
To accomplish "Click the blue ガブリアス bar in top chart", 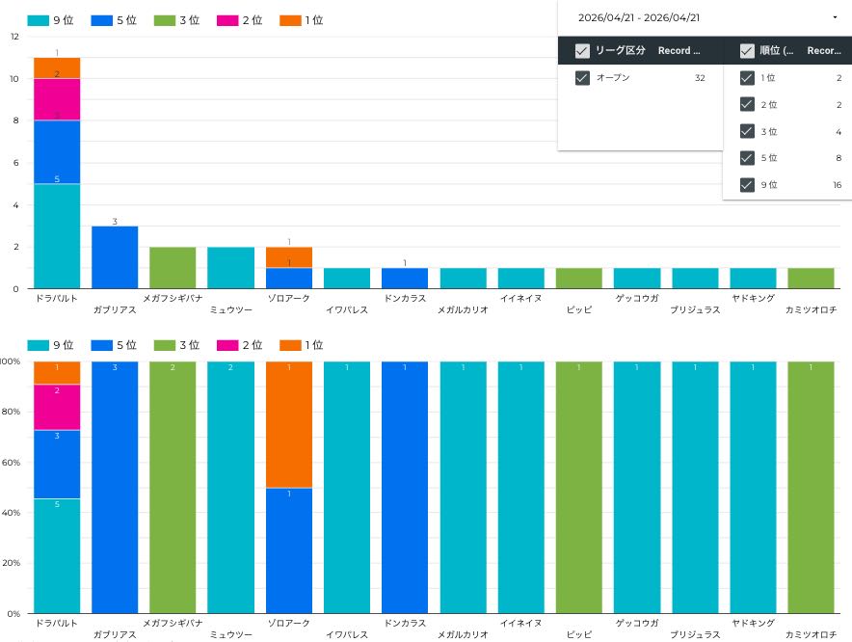I will 115,257.
